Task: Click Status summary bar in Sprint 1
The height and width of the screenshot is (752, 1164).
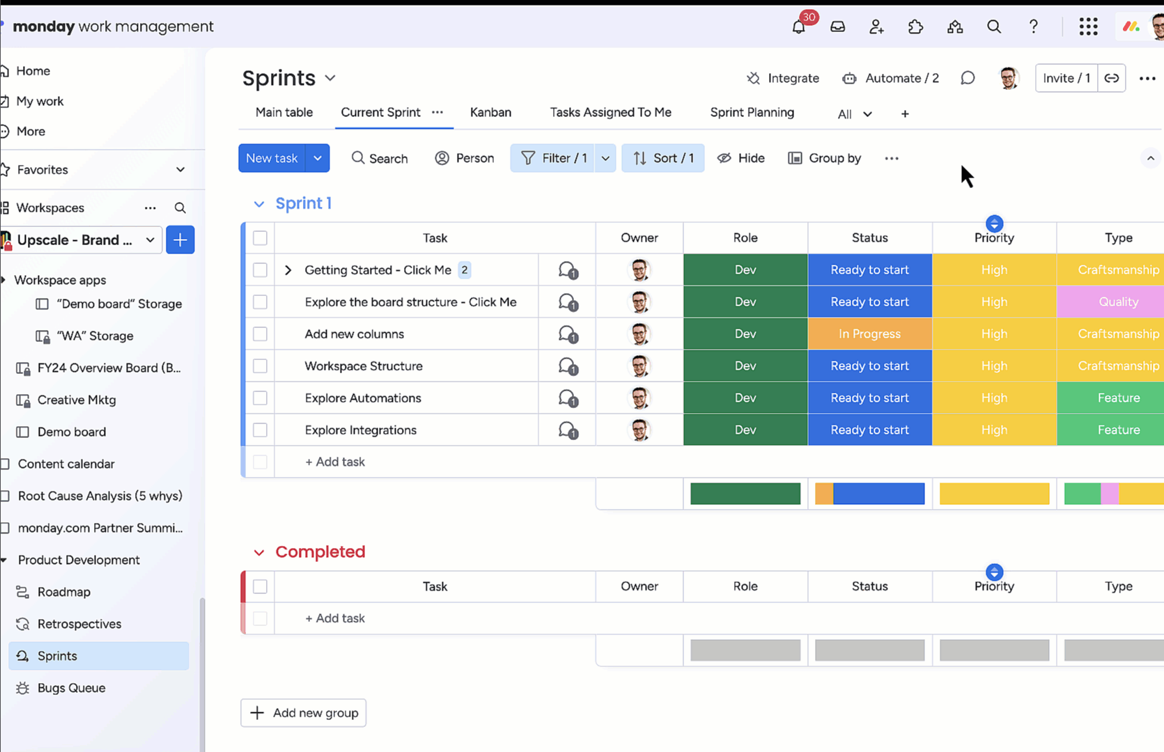Action: [870, 494]
